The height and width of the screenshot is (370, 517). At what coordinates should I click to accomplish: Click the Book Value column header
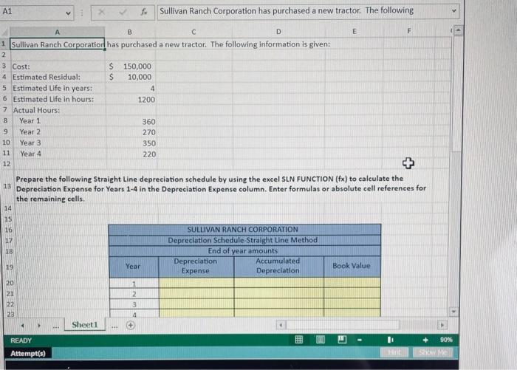pyautogui.click(x=352, y=266)
